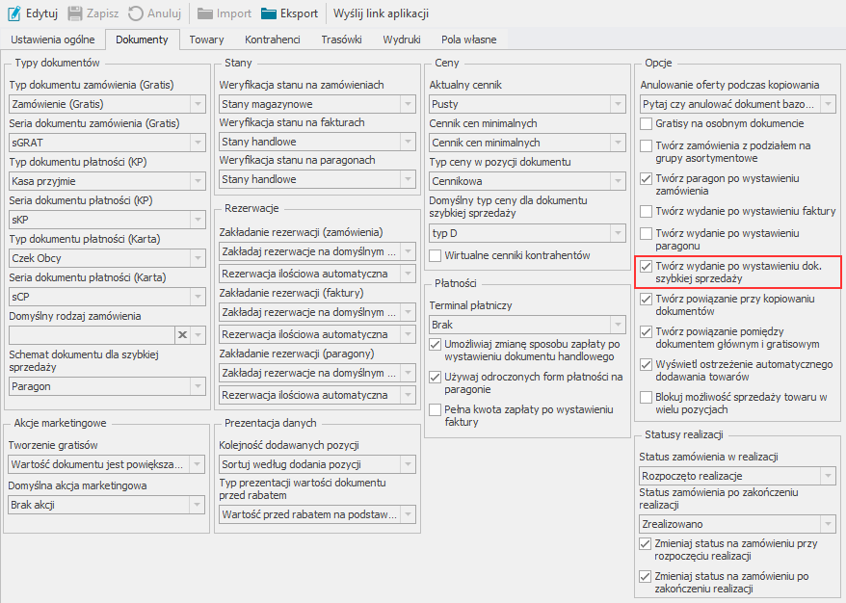Uncheck Twórz paragon po wystawieniu zamówienia
The height and width of the screenshot is (603, 846).
pos(647,179)
